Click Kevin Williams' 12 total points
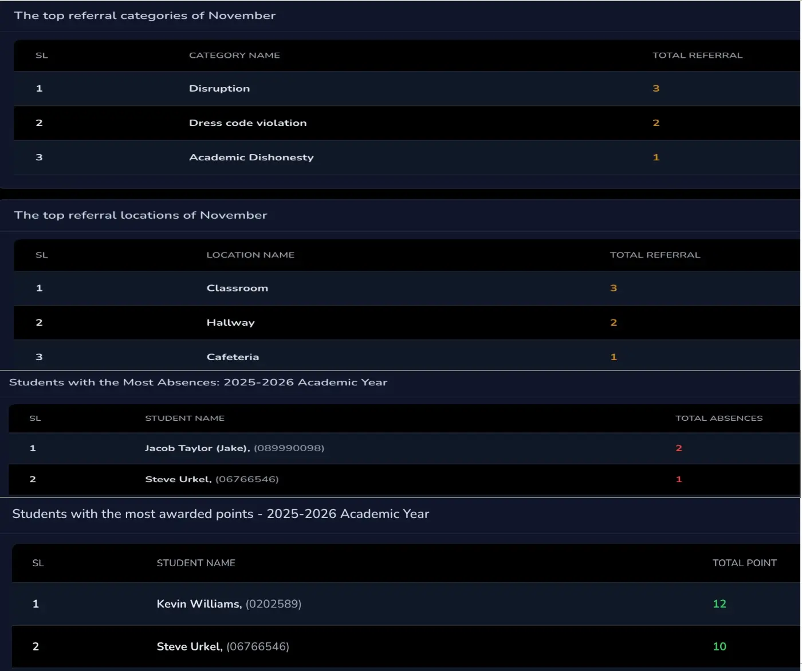The width and height of the screenshot is (802, 671). coord(720,604)
